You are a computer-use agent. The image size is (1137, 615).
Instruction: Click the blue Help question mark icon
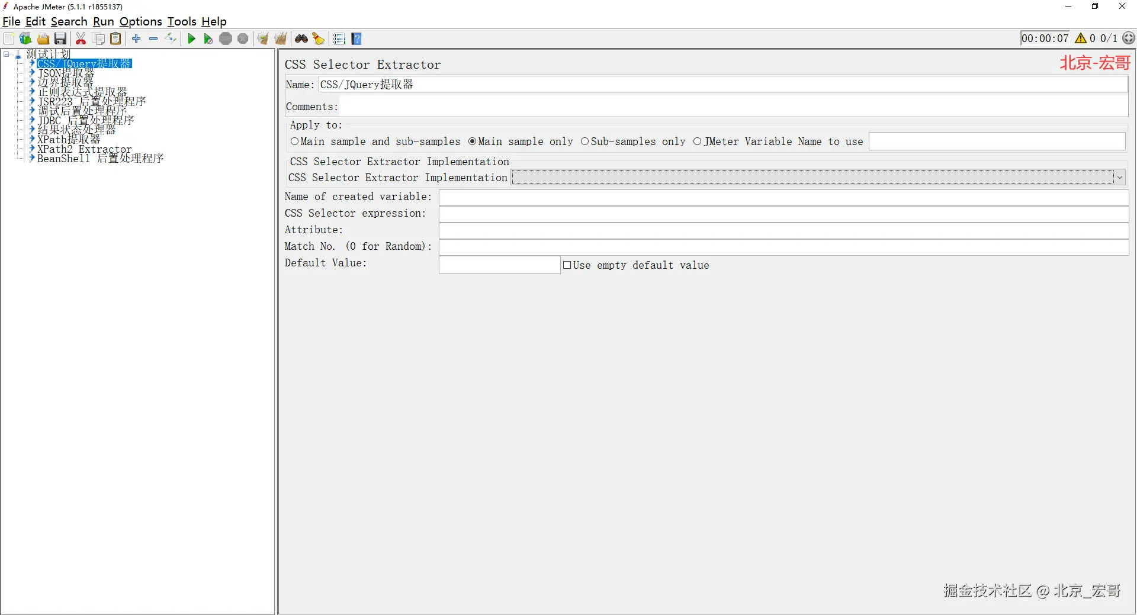[x=356, y=38]
